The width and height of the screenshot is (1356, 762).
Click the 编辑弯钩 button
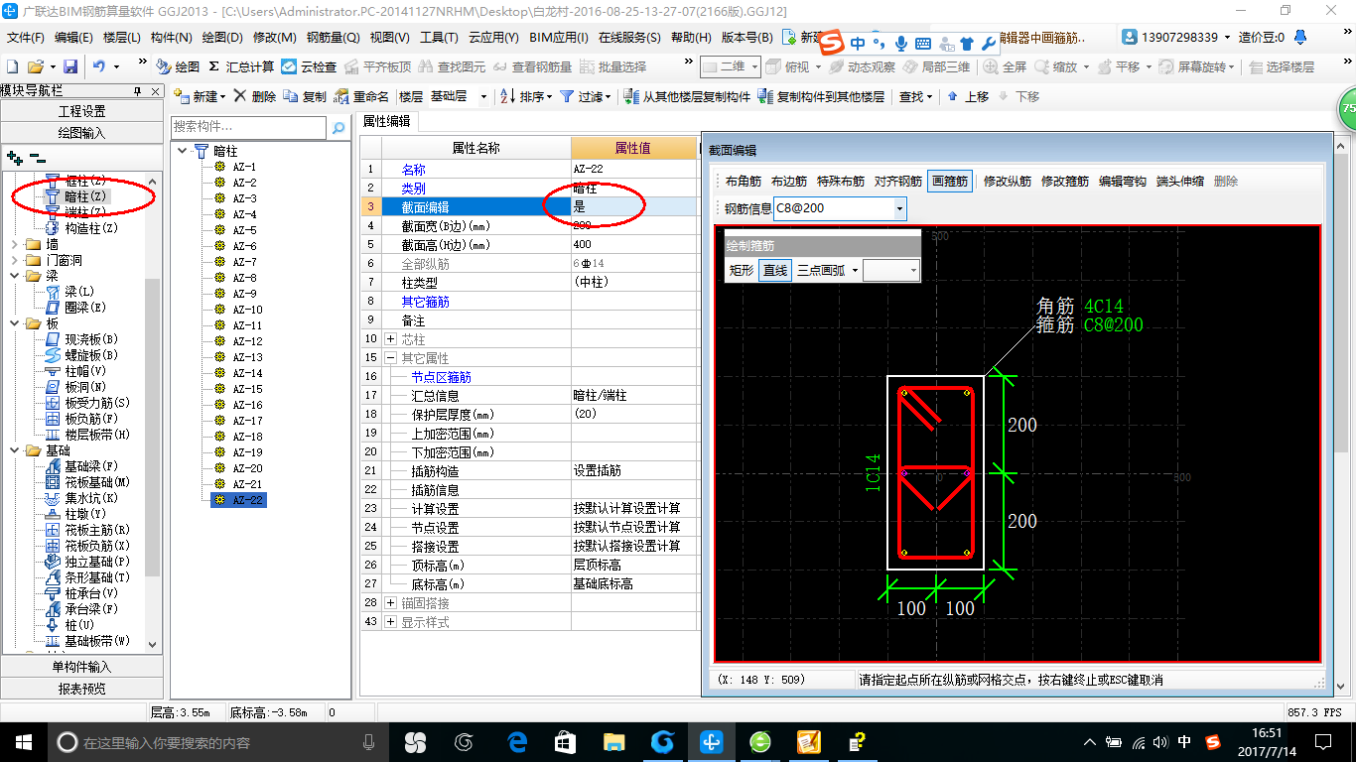tap(1123, 182)
